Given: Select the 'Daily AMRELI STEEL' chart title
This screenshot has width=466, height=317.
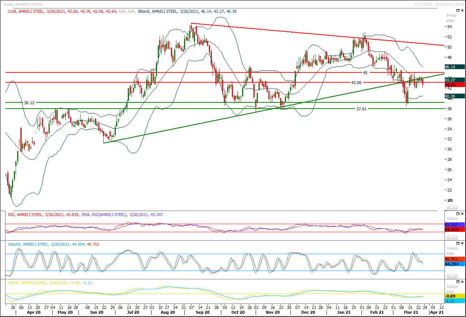Looking at the screenshot, I should coord(23,4).
